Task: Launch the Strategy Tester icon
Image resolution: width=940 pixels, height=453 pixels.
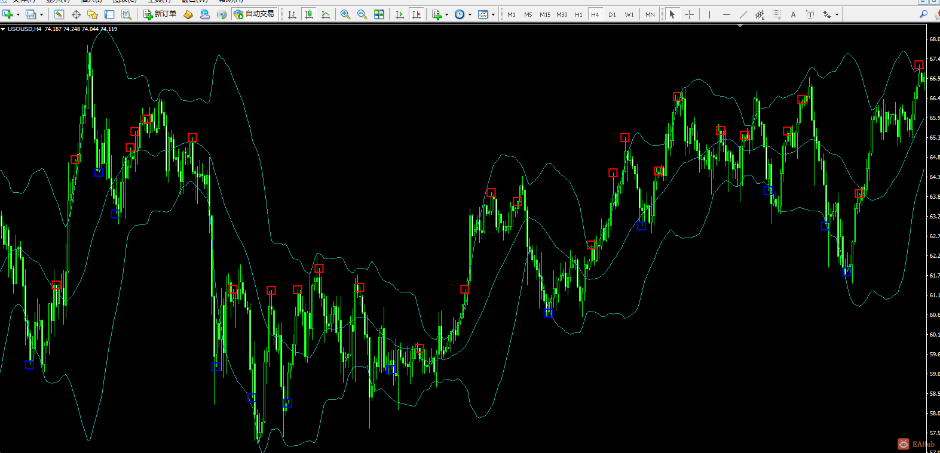Action: pos(126,14)
